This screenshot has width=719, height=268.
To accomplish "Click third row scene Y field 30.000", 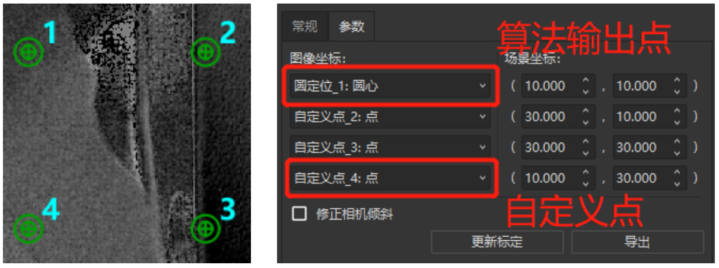I will [642, 147].
